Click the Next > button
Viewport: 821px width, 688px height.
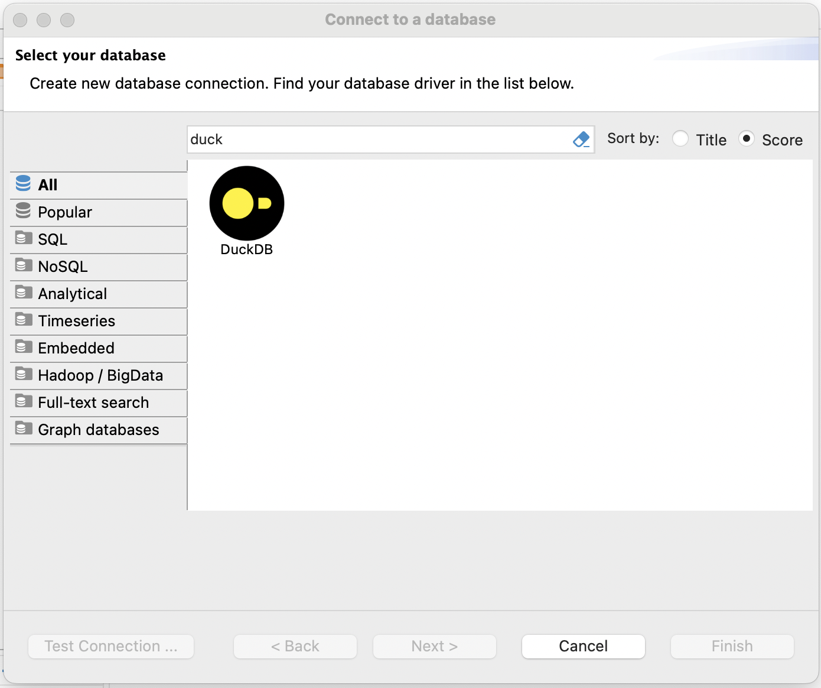pyautogui.click(x=435, y=646)
